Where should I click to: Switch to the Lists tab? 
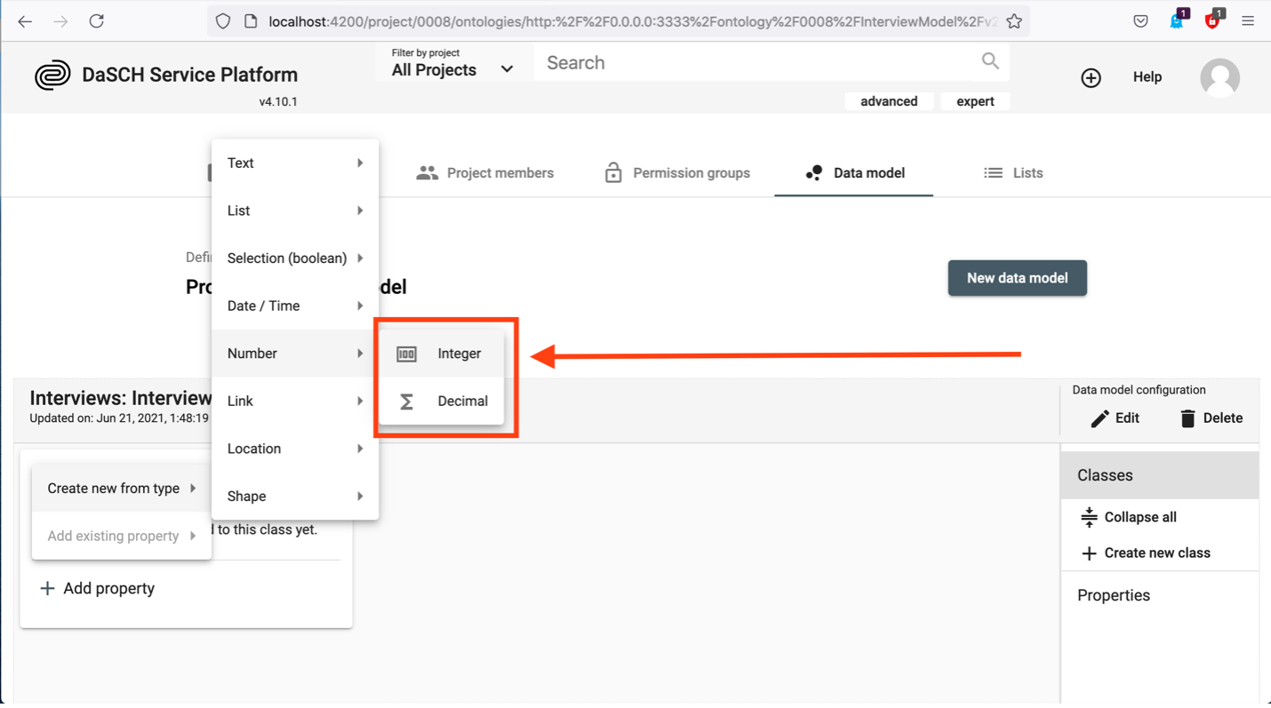(1013, 173)
